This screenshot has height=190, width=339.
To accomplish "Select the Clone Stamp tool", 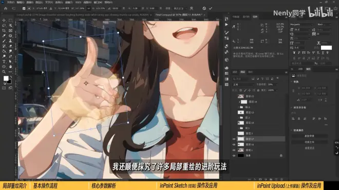I will (x=10, y=41).
